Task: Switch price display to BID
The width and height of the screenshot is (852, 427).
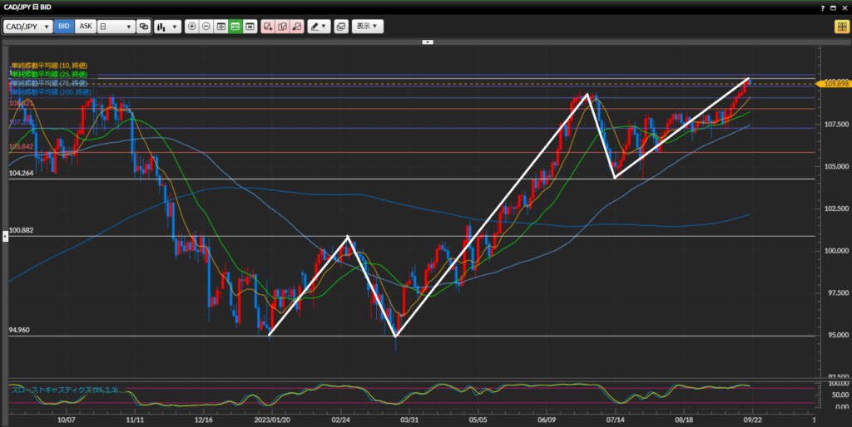Action: pos(64,27)
